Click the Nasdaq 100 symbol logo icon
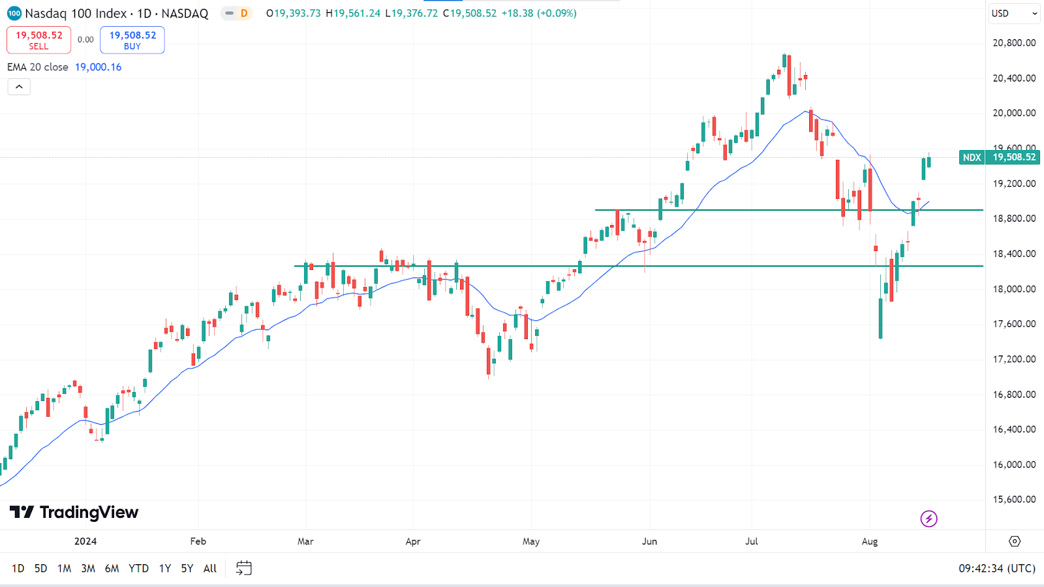1044x587 pixels. 14,14
